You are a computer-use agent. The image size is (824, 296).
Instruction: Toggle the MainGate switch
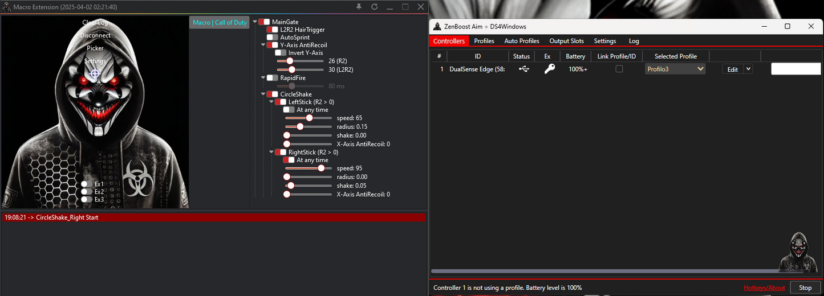pos(264,22)
